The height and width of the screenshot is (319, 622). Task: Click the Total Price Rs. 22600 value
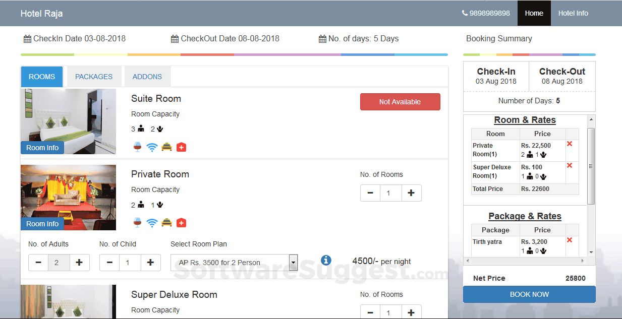(x=535, y=189)
